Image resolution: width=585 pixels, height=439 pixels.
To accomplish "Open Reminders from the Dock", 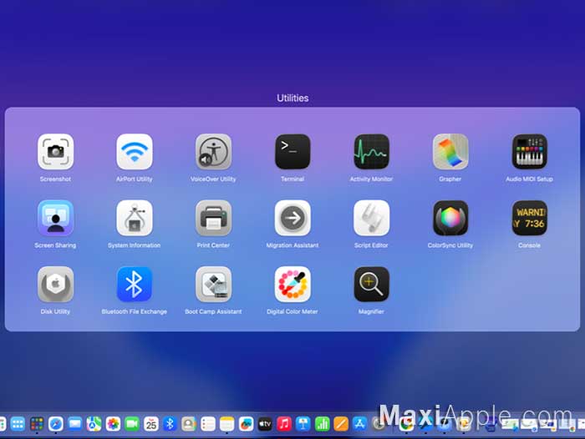I will (208, 424).
